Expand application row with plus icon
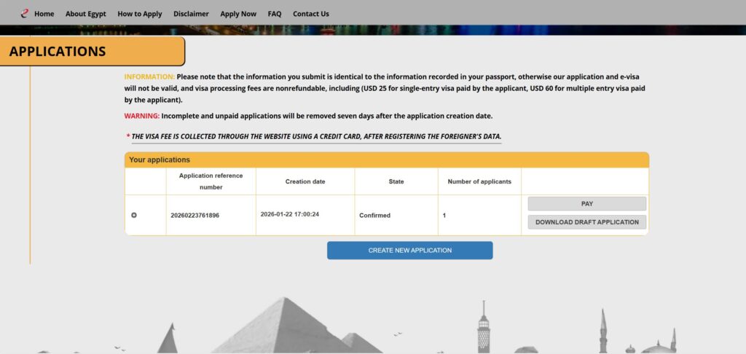The height and width of the screenshot is (354, 746). [134, 215]
